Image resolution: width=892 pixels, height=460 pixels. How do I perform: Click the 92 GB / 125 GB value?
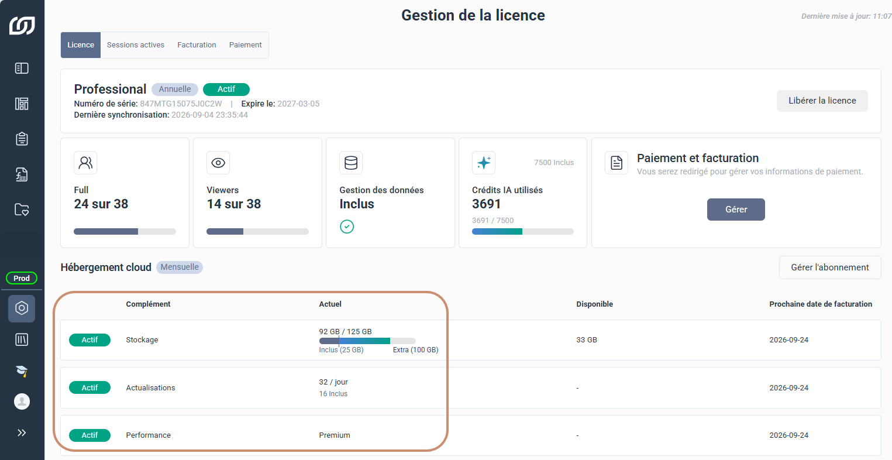(346, 331)
